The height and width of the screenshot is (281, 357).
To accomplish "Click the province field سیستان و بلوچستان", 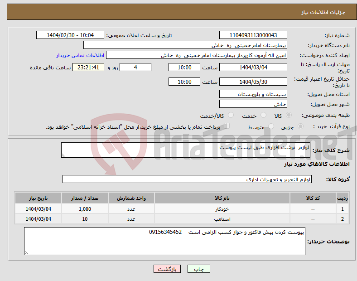I will coord(253,94).
